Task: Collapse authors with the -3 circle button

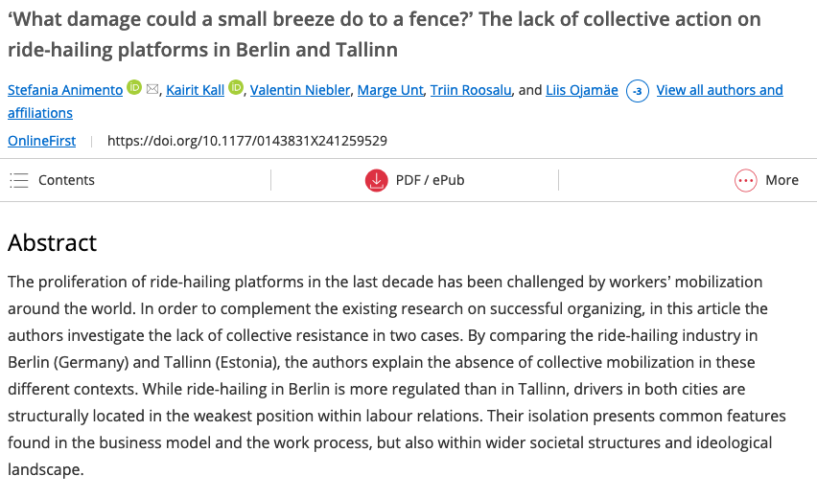Action: coord(638,91)
